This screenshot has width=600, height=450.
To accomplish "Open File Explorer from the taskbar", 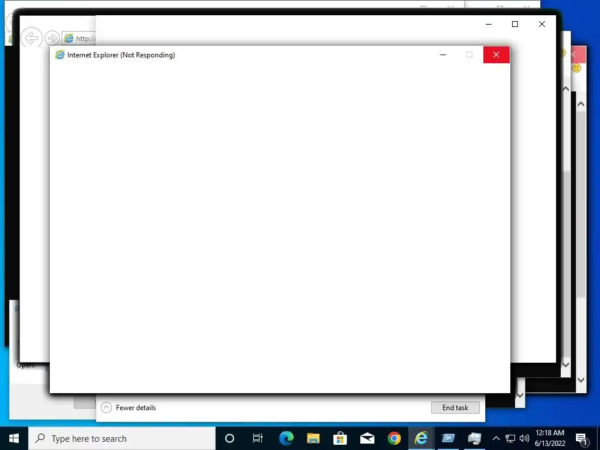I will coord(313,438).
